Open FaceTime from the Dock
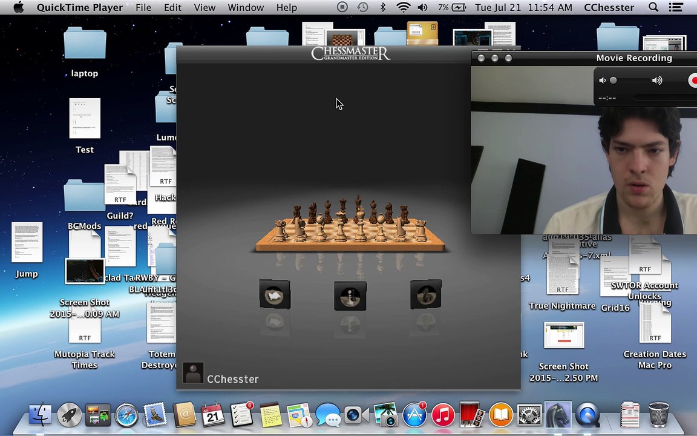697x436 pixels. click(x=357, y=415)
